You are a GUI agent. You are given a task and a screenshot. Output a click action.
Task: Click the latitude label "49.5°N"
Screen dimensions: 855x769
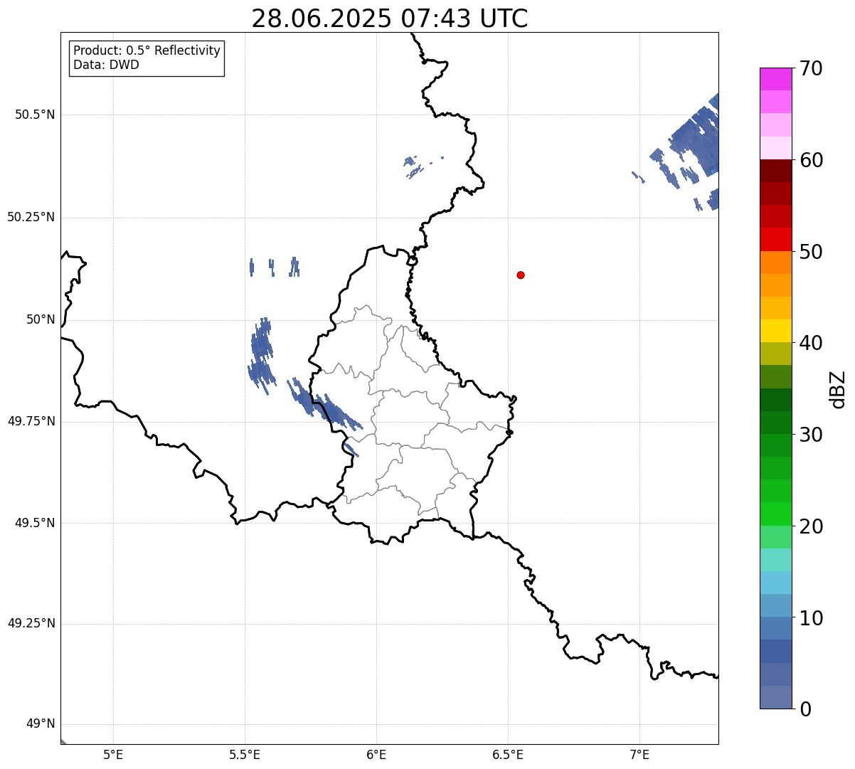click(35, 523)
